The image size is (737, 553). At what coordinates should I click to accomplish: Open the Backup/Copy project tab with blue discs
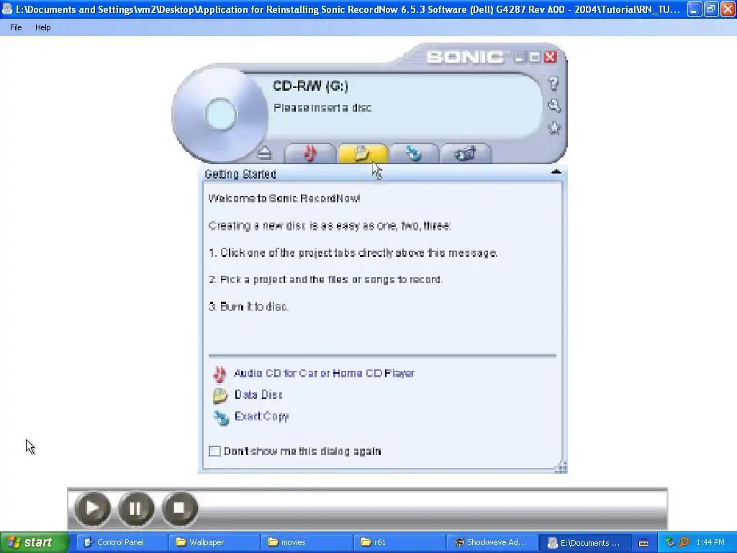(414, 153)
